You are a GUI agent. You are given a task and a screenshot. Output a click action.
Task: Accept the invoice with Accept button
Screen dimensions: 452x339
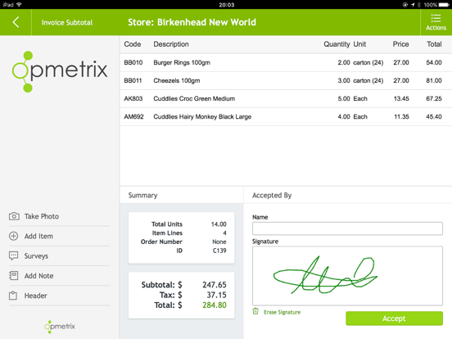394,319
